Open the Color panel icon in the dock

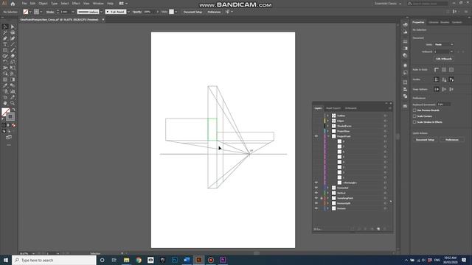pos(405,24)
